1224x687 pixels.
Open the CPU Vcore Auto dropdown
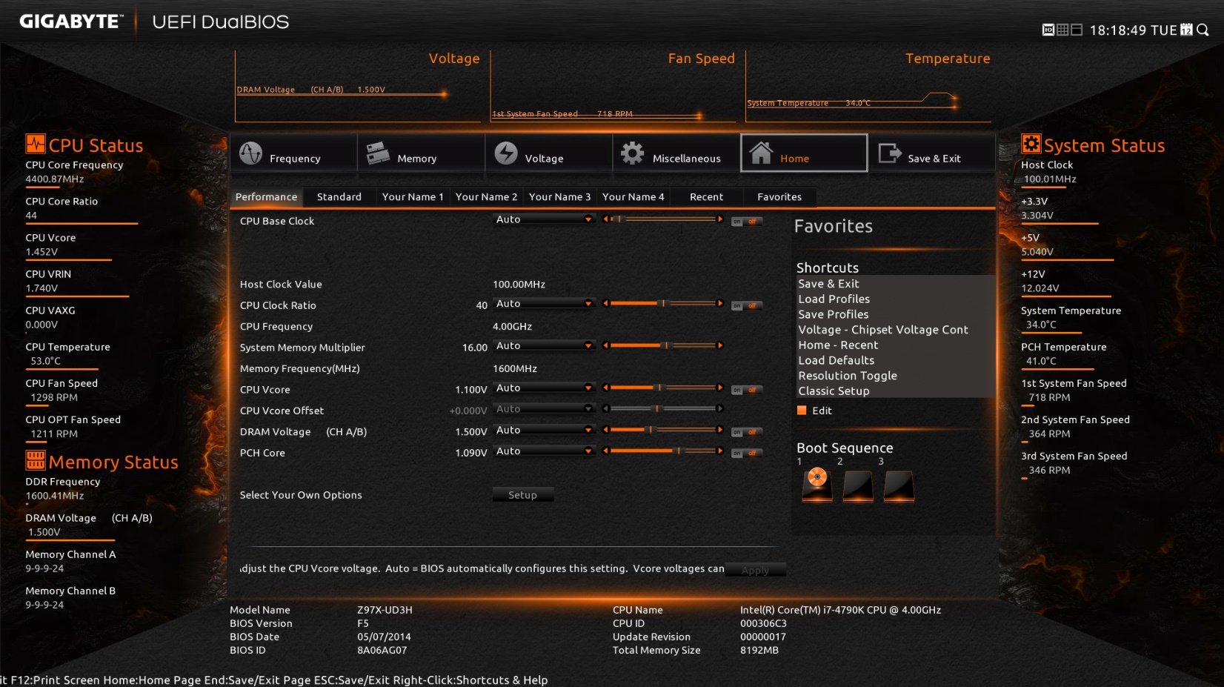544,388
